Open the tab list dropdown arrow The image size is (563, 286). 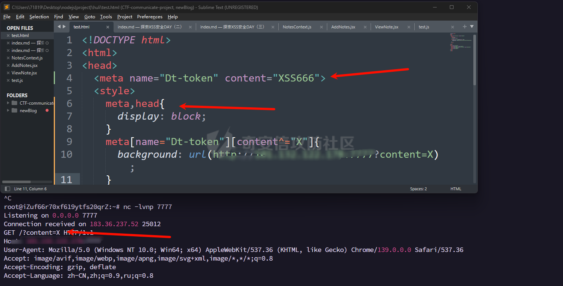point(471,27)
